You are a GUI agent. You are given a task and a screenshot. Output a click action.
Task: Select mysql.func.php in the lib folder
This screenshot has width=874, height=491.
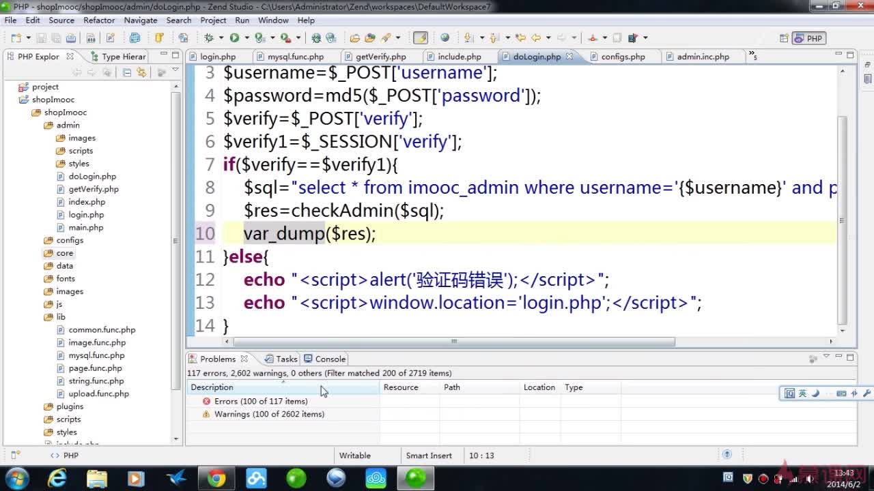point(96,355)
